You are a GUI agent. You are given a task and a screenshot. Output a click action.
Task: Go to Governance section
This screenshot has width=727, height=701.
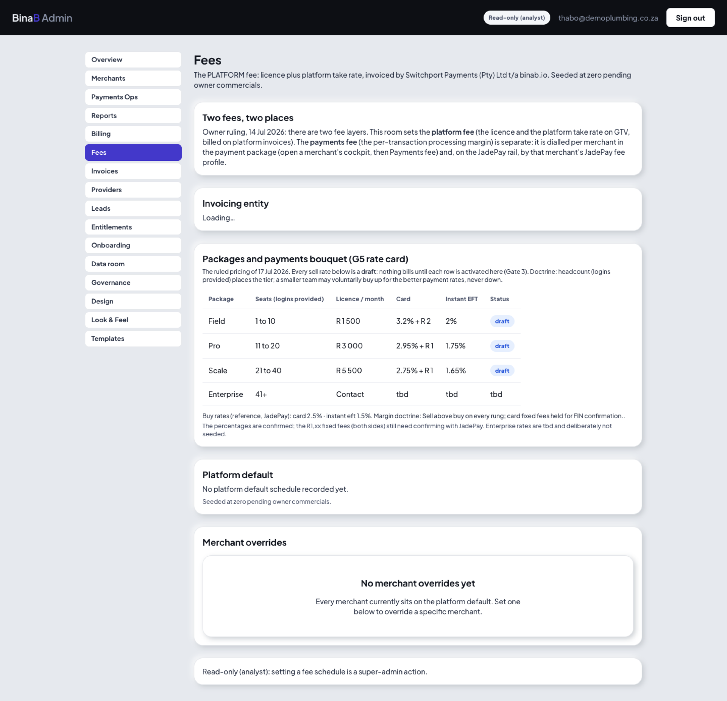click(x=133, y=283)
